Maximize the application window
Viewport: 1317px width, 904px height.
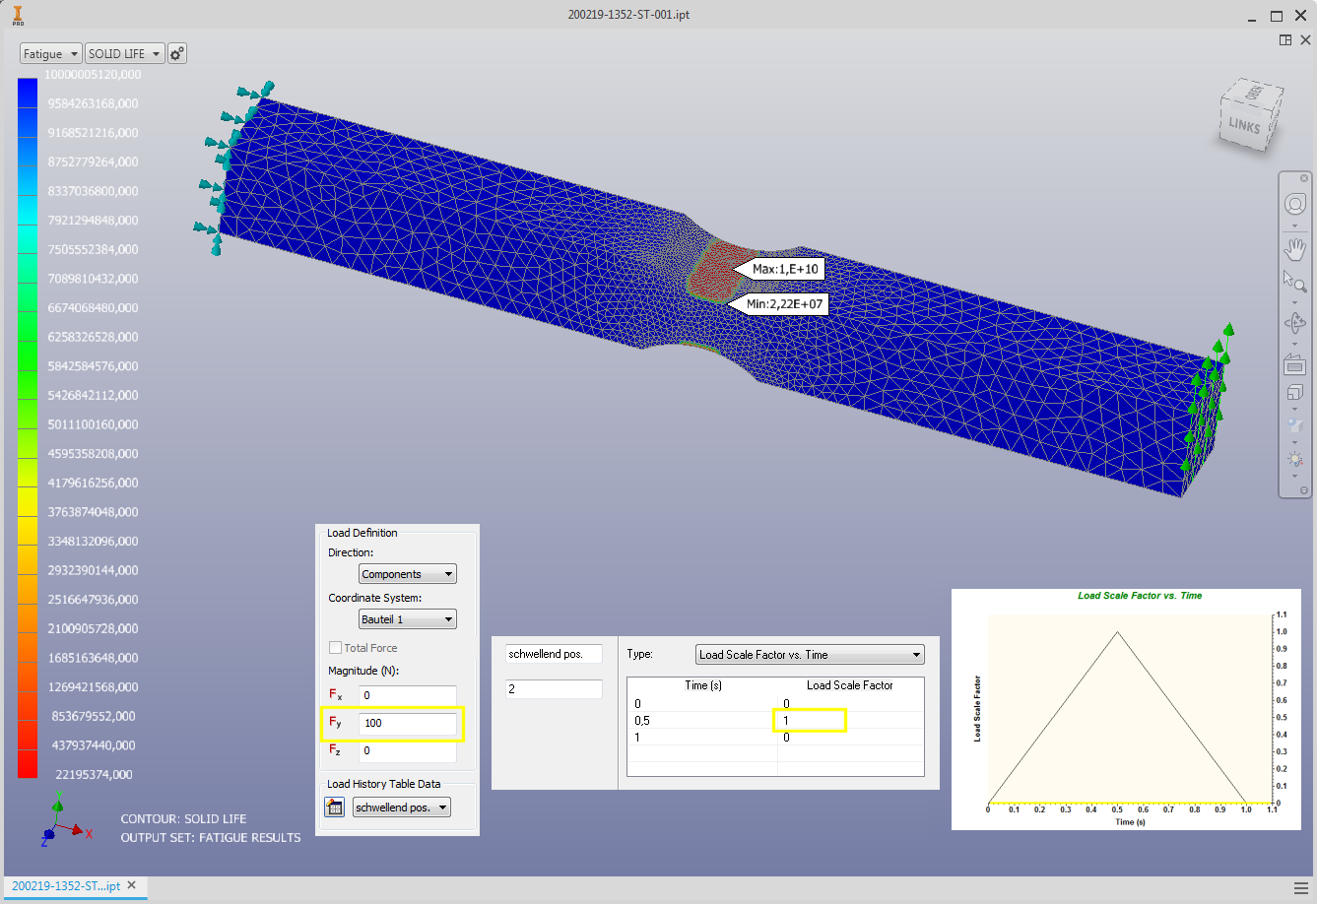coord(1277,16)
